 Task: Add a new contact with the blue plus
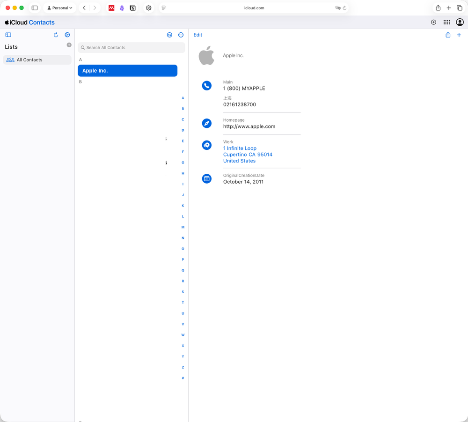459,35
